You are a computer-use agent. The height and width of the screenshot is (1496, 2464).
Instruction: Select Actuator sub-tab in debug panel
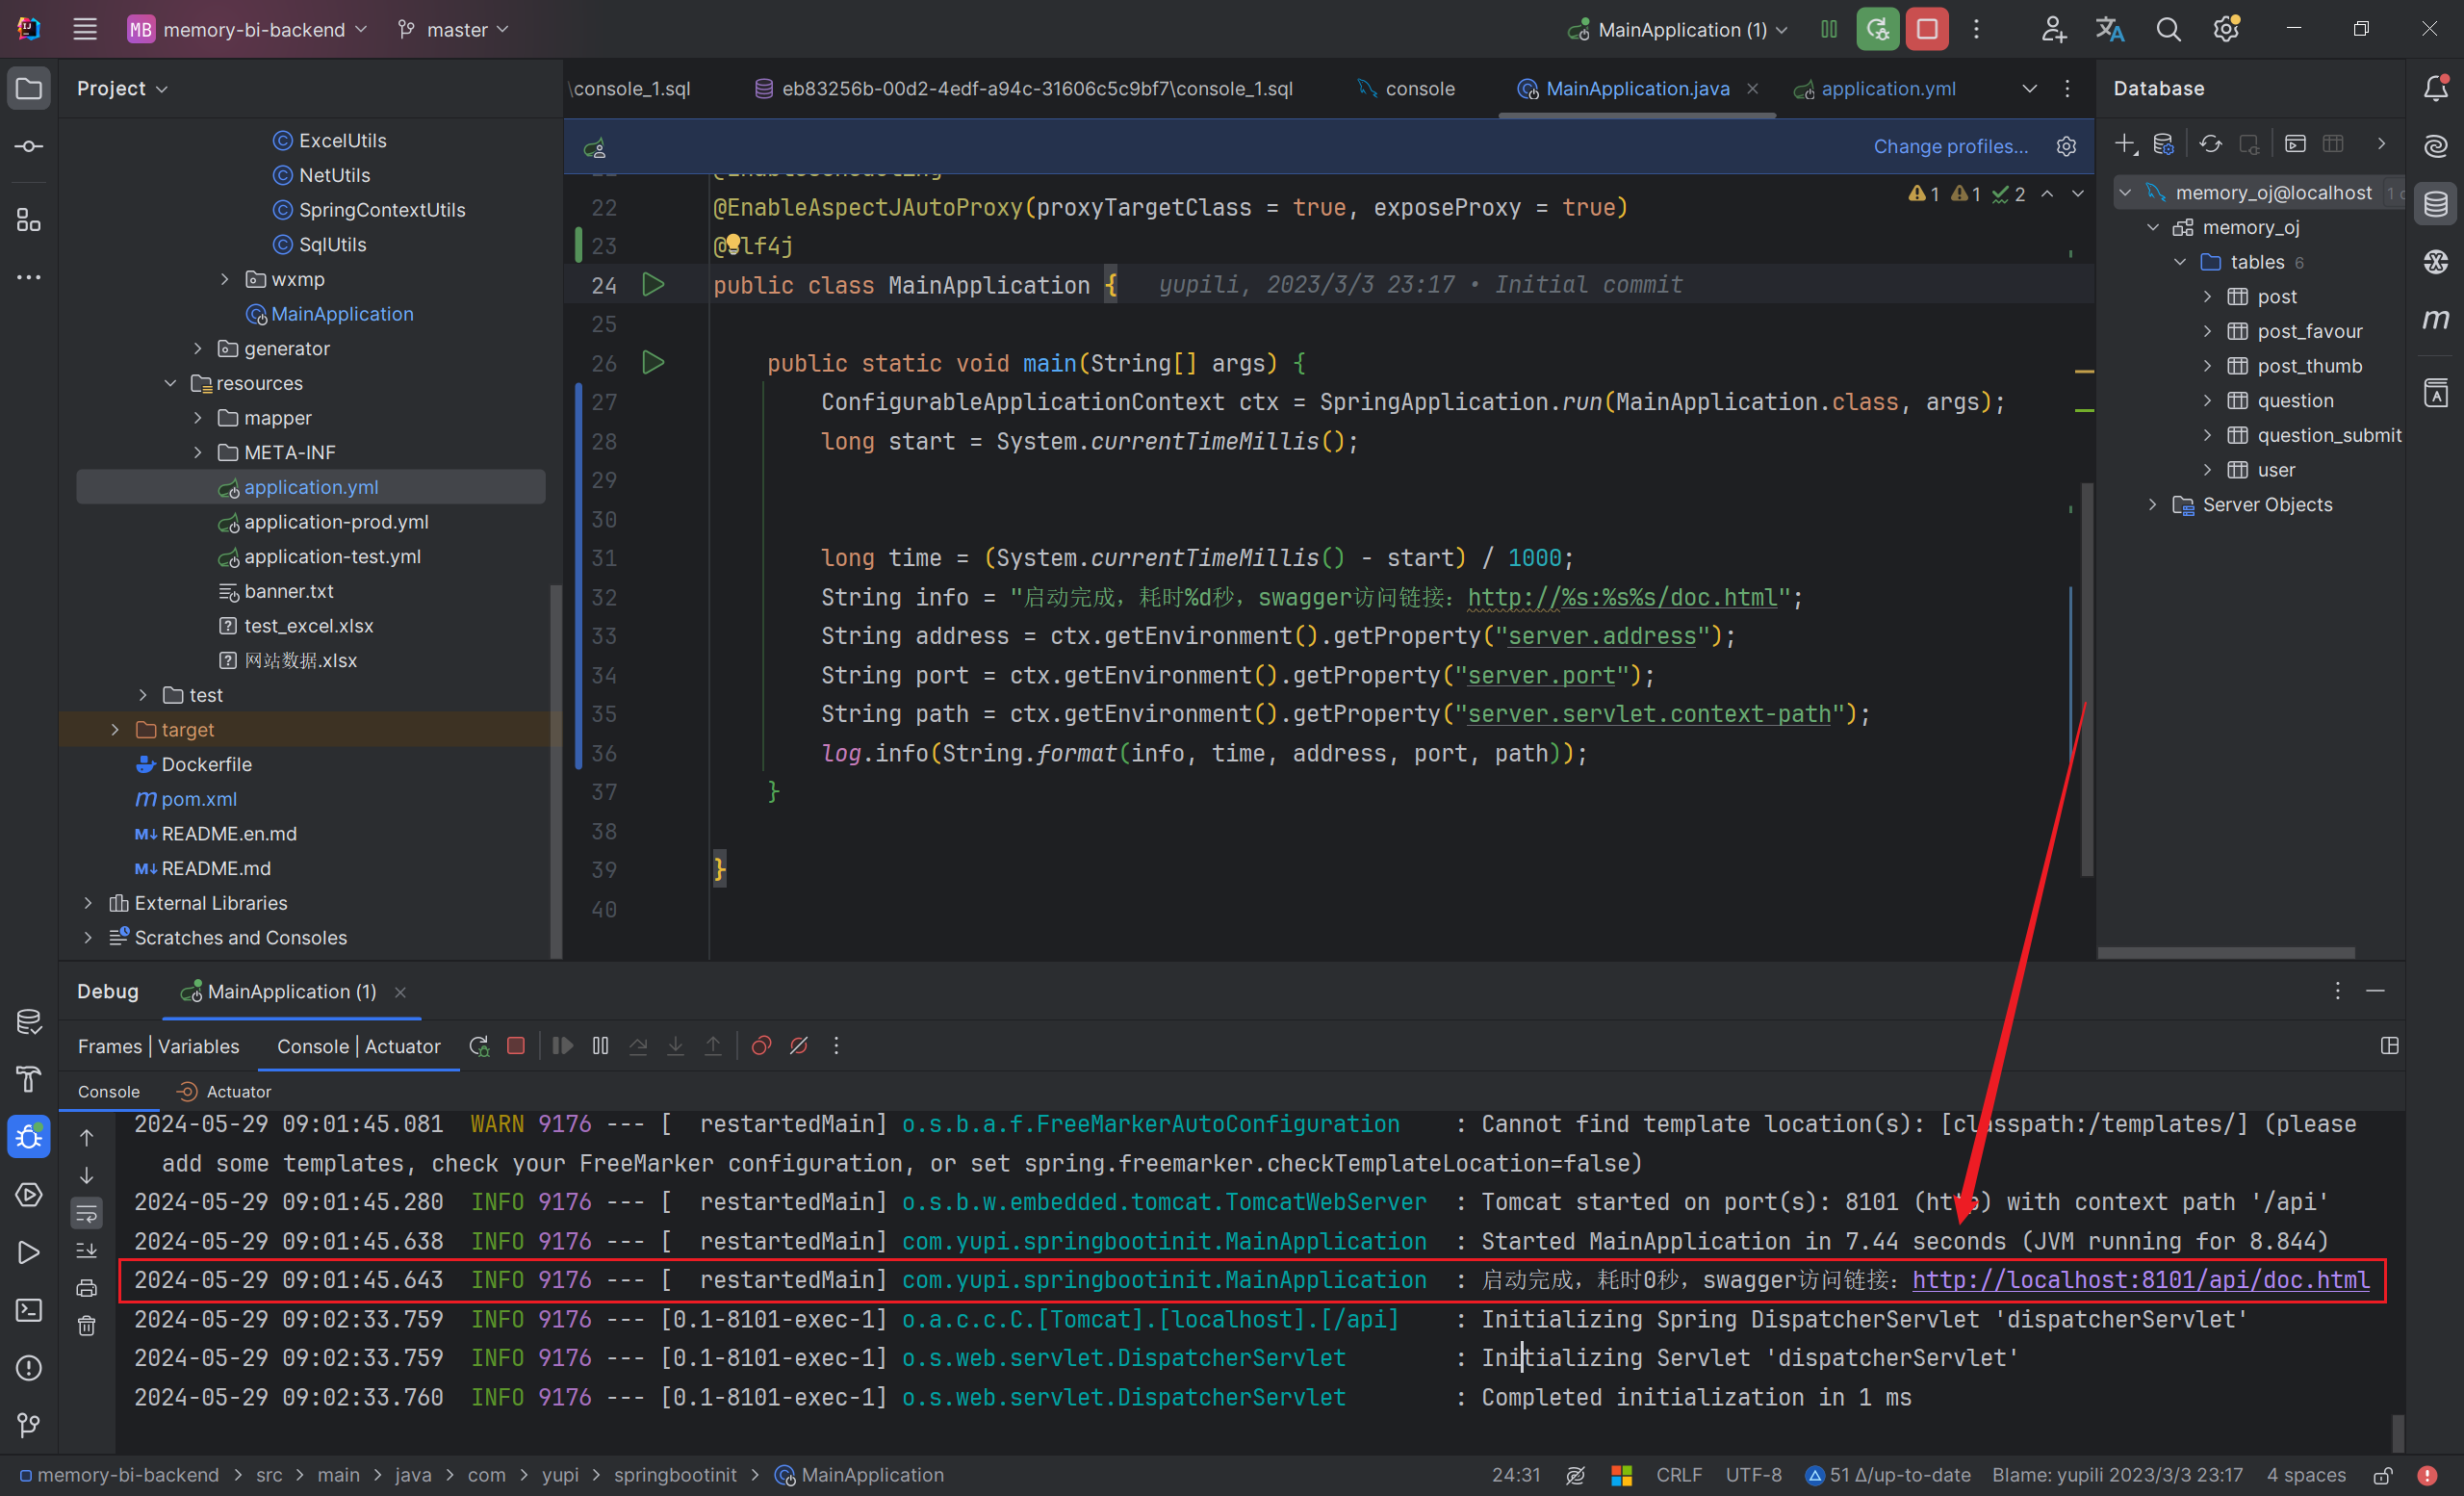coord(224,1092)
